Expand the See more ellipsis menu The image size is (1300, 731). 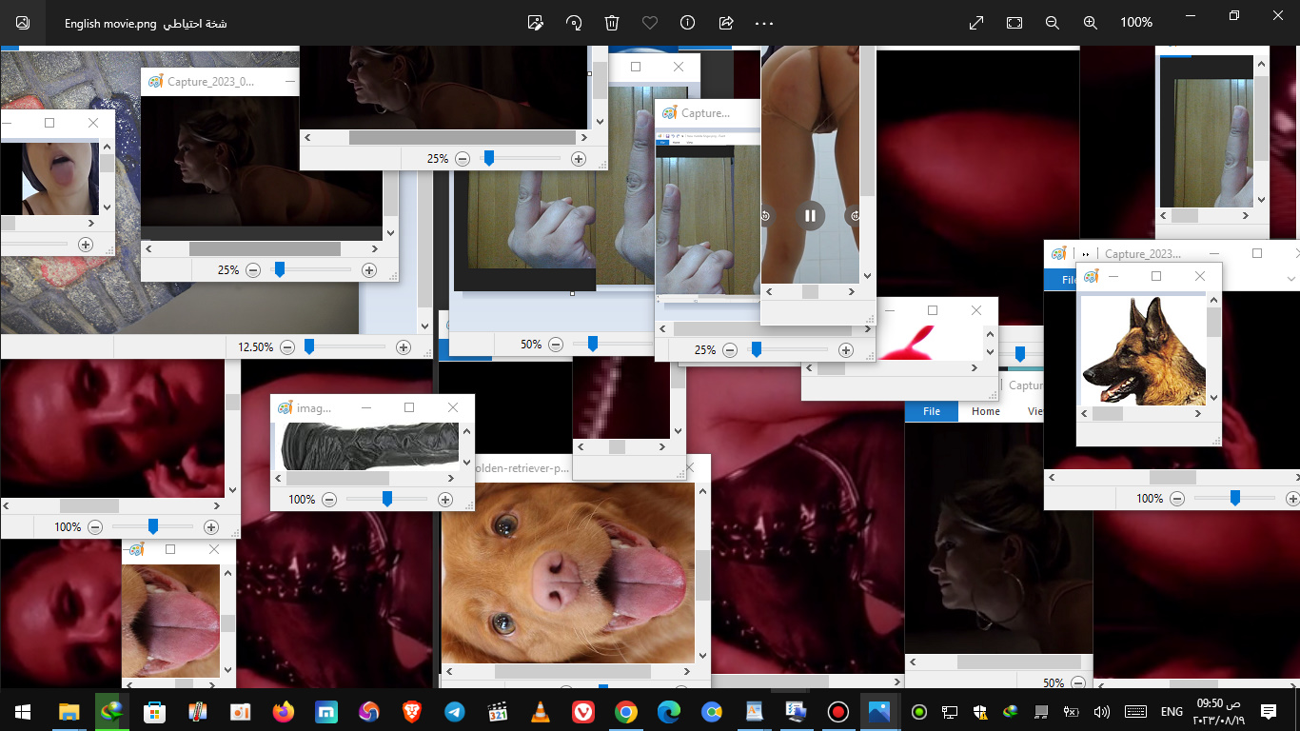(x=764, y=23)
